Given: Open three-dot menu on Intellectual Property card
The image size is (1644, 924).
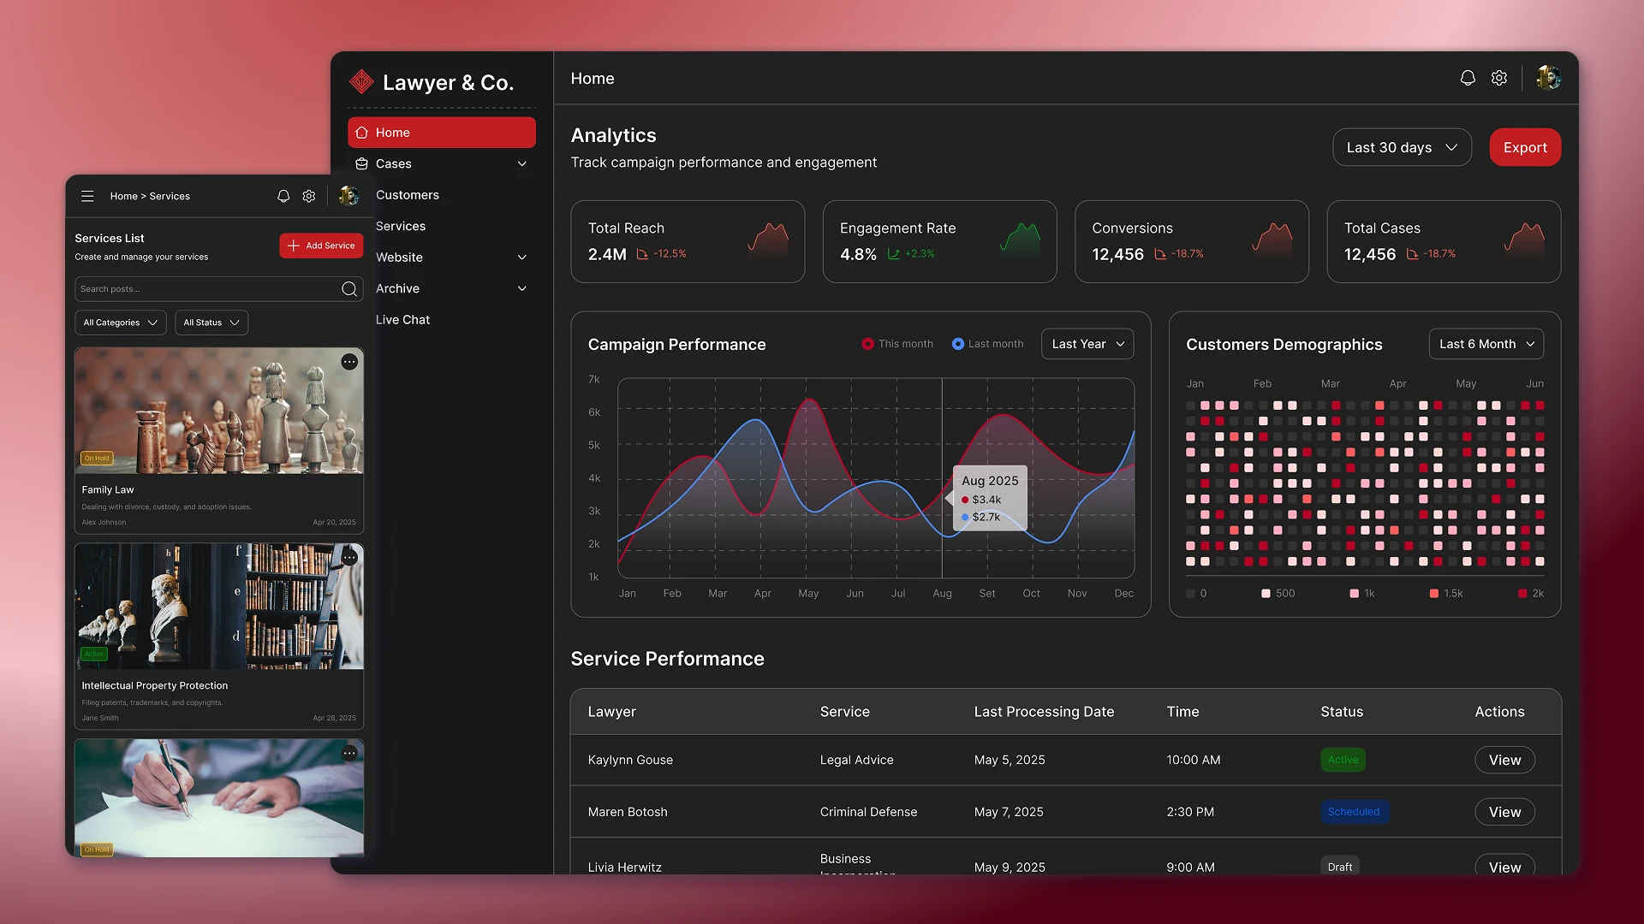Looking at the screenshot, I should pos(349,558).
